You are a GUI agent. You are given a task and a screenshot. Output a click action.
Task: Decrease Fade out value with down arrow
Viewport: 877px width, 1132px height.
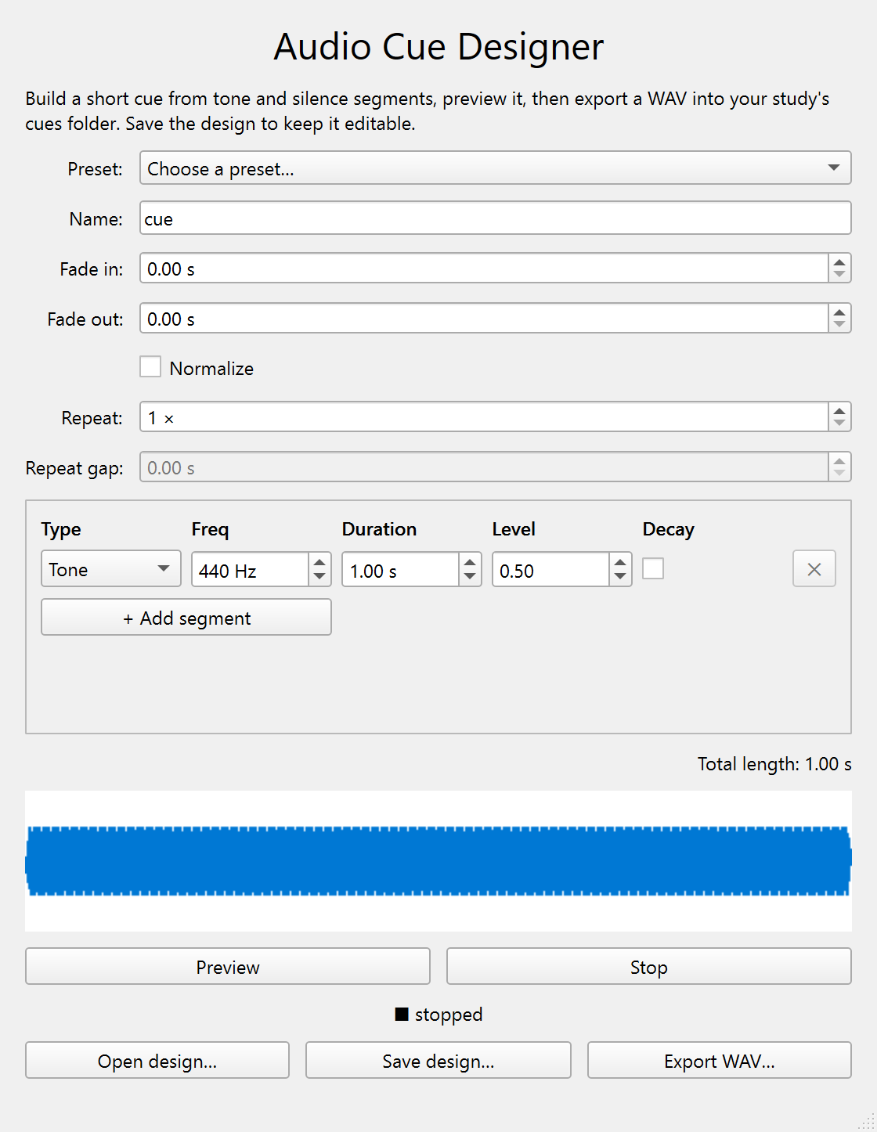tap(839, 325)
